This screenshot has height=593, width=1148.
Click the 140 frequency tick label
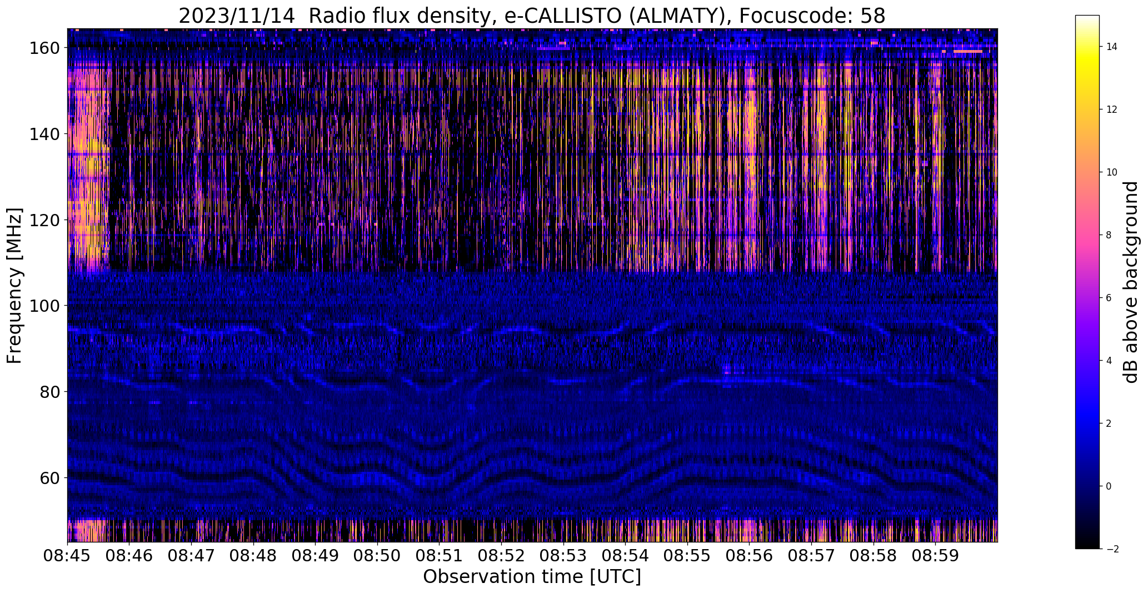tap(44, 134)
